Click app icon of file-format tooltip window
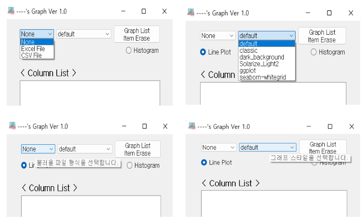Screen dimensions: 363x220 (x=12, y=126)
